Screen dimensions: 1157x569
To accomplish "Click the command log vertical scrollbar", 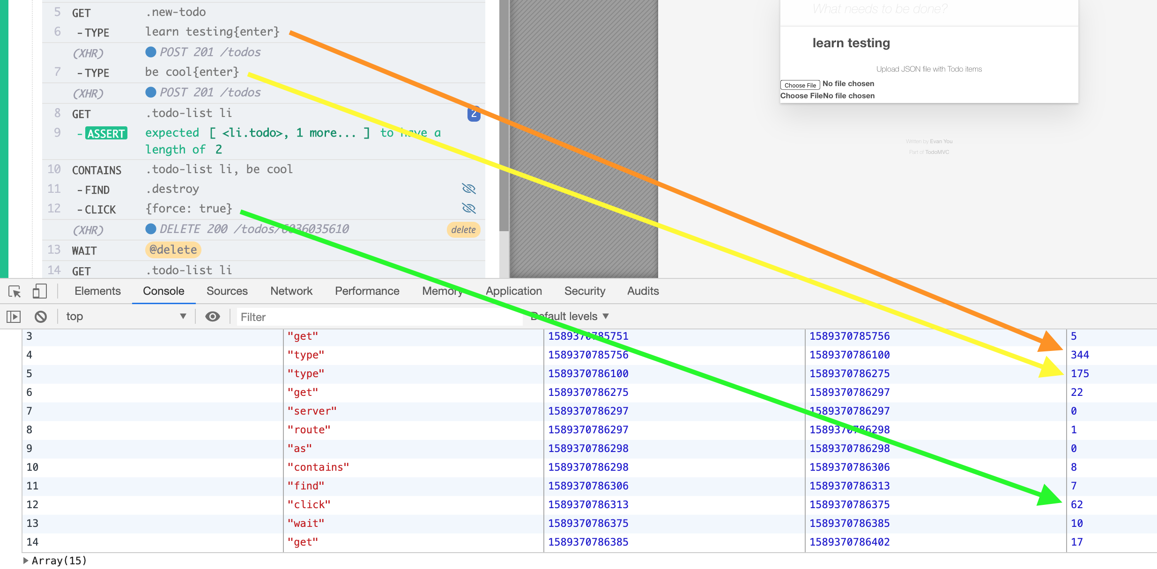I will pyautogui.click(x=504, y=117).
